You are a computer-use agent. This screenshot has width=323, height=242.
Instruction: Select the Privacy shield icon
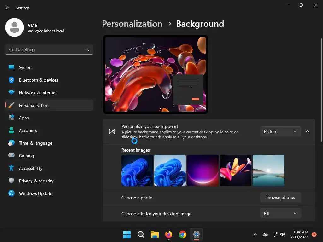(11, 181)
